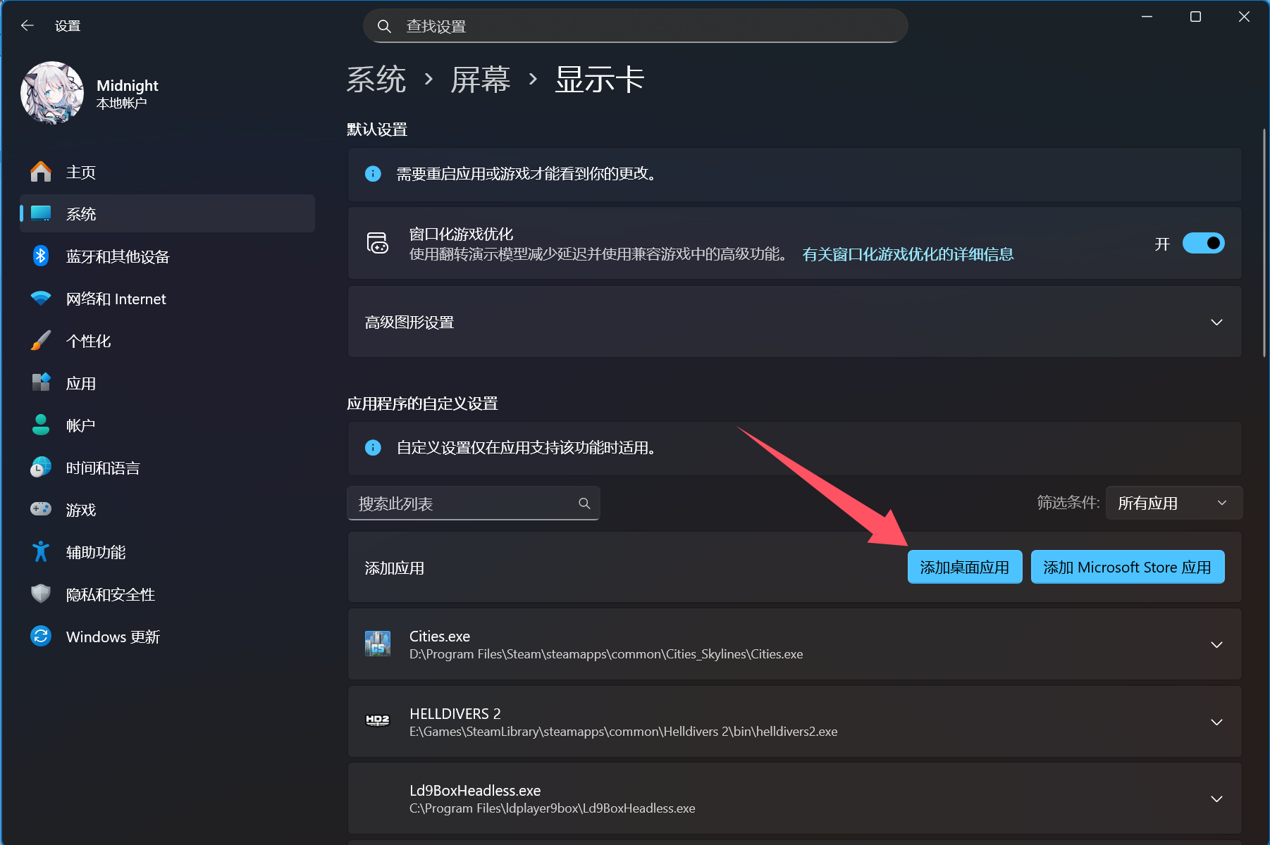Navigate to 屏幕 breadcrumb
Image resolution: width=1270 pixels, height=845 pixels.
481,80
